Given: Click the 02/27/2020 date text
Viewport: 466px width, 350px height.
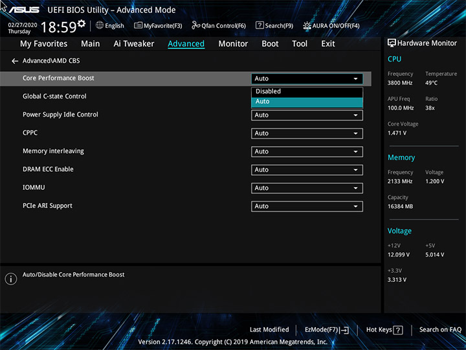Looking at the screenshot, I should point(22,25).
